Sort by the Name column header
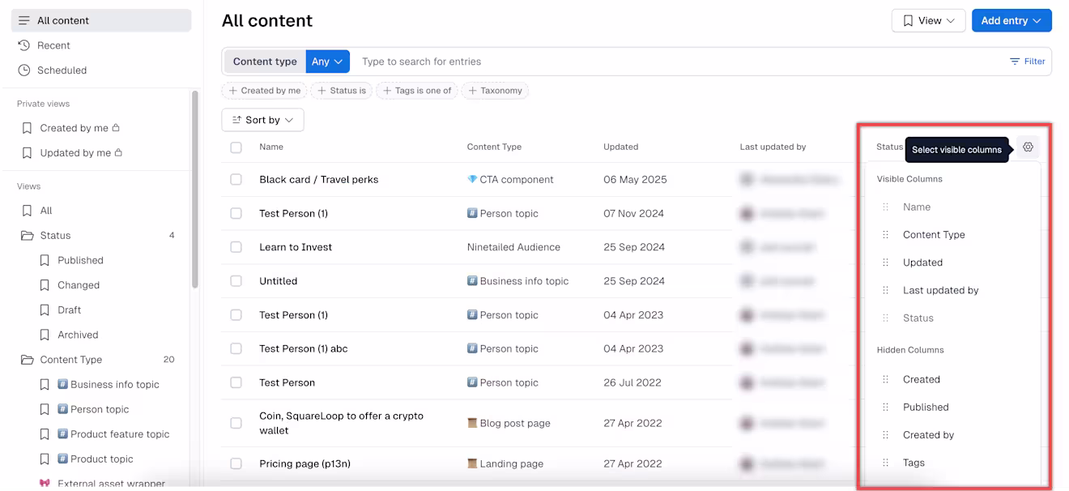1069x491 pixels. (271, 147)
